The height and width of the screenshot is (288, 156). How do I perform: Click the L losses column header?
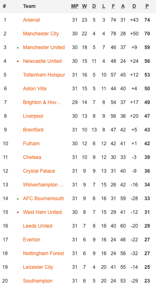pos(104,6)
